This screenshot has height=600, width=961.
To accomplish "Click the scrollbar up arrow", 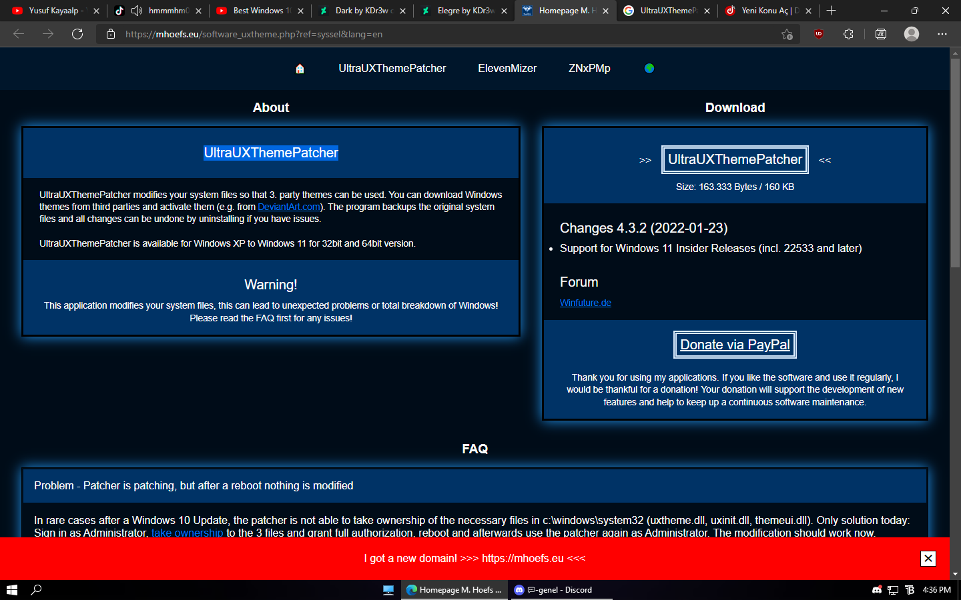I will click(x=955, y=53).
